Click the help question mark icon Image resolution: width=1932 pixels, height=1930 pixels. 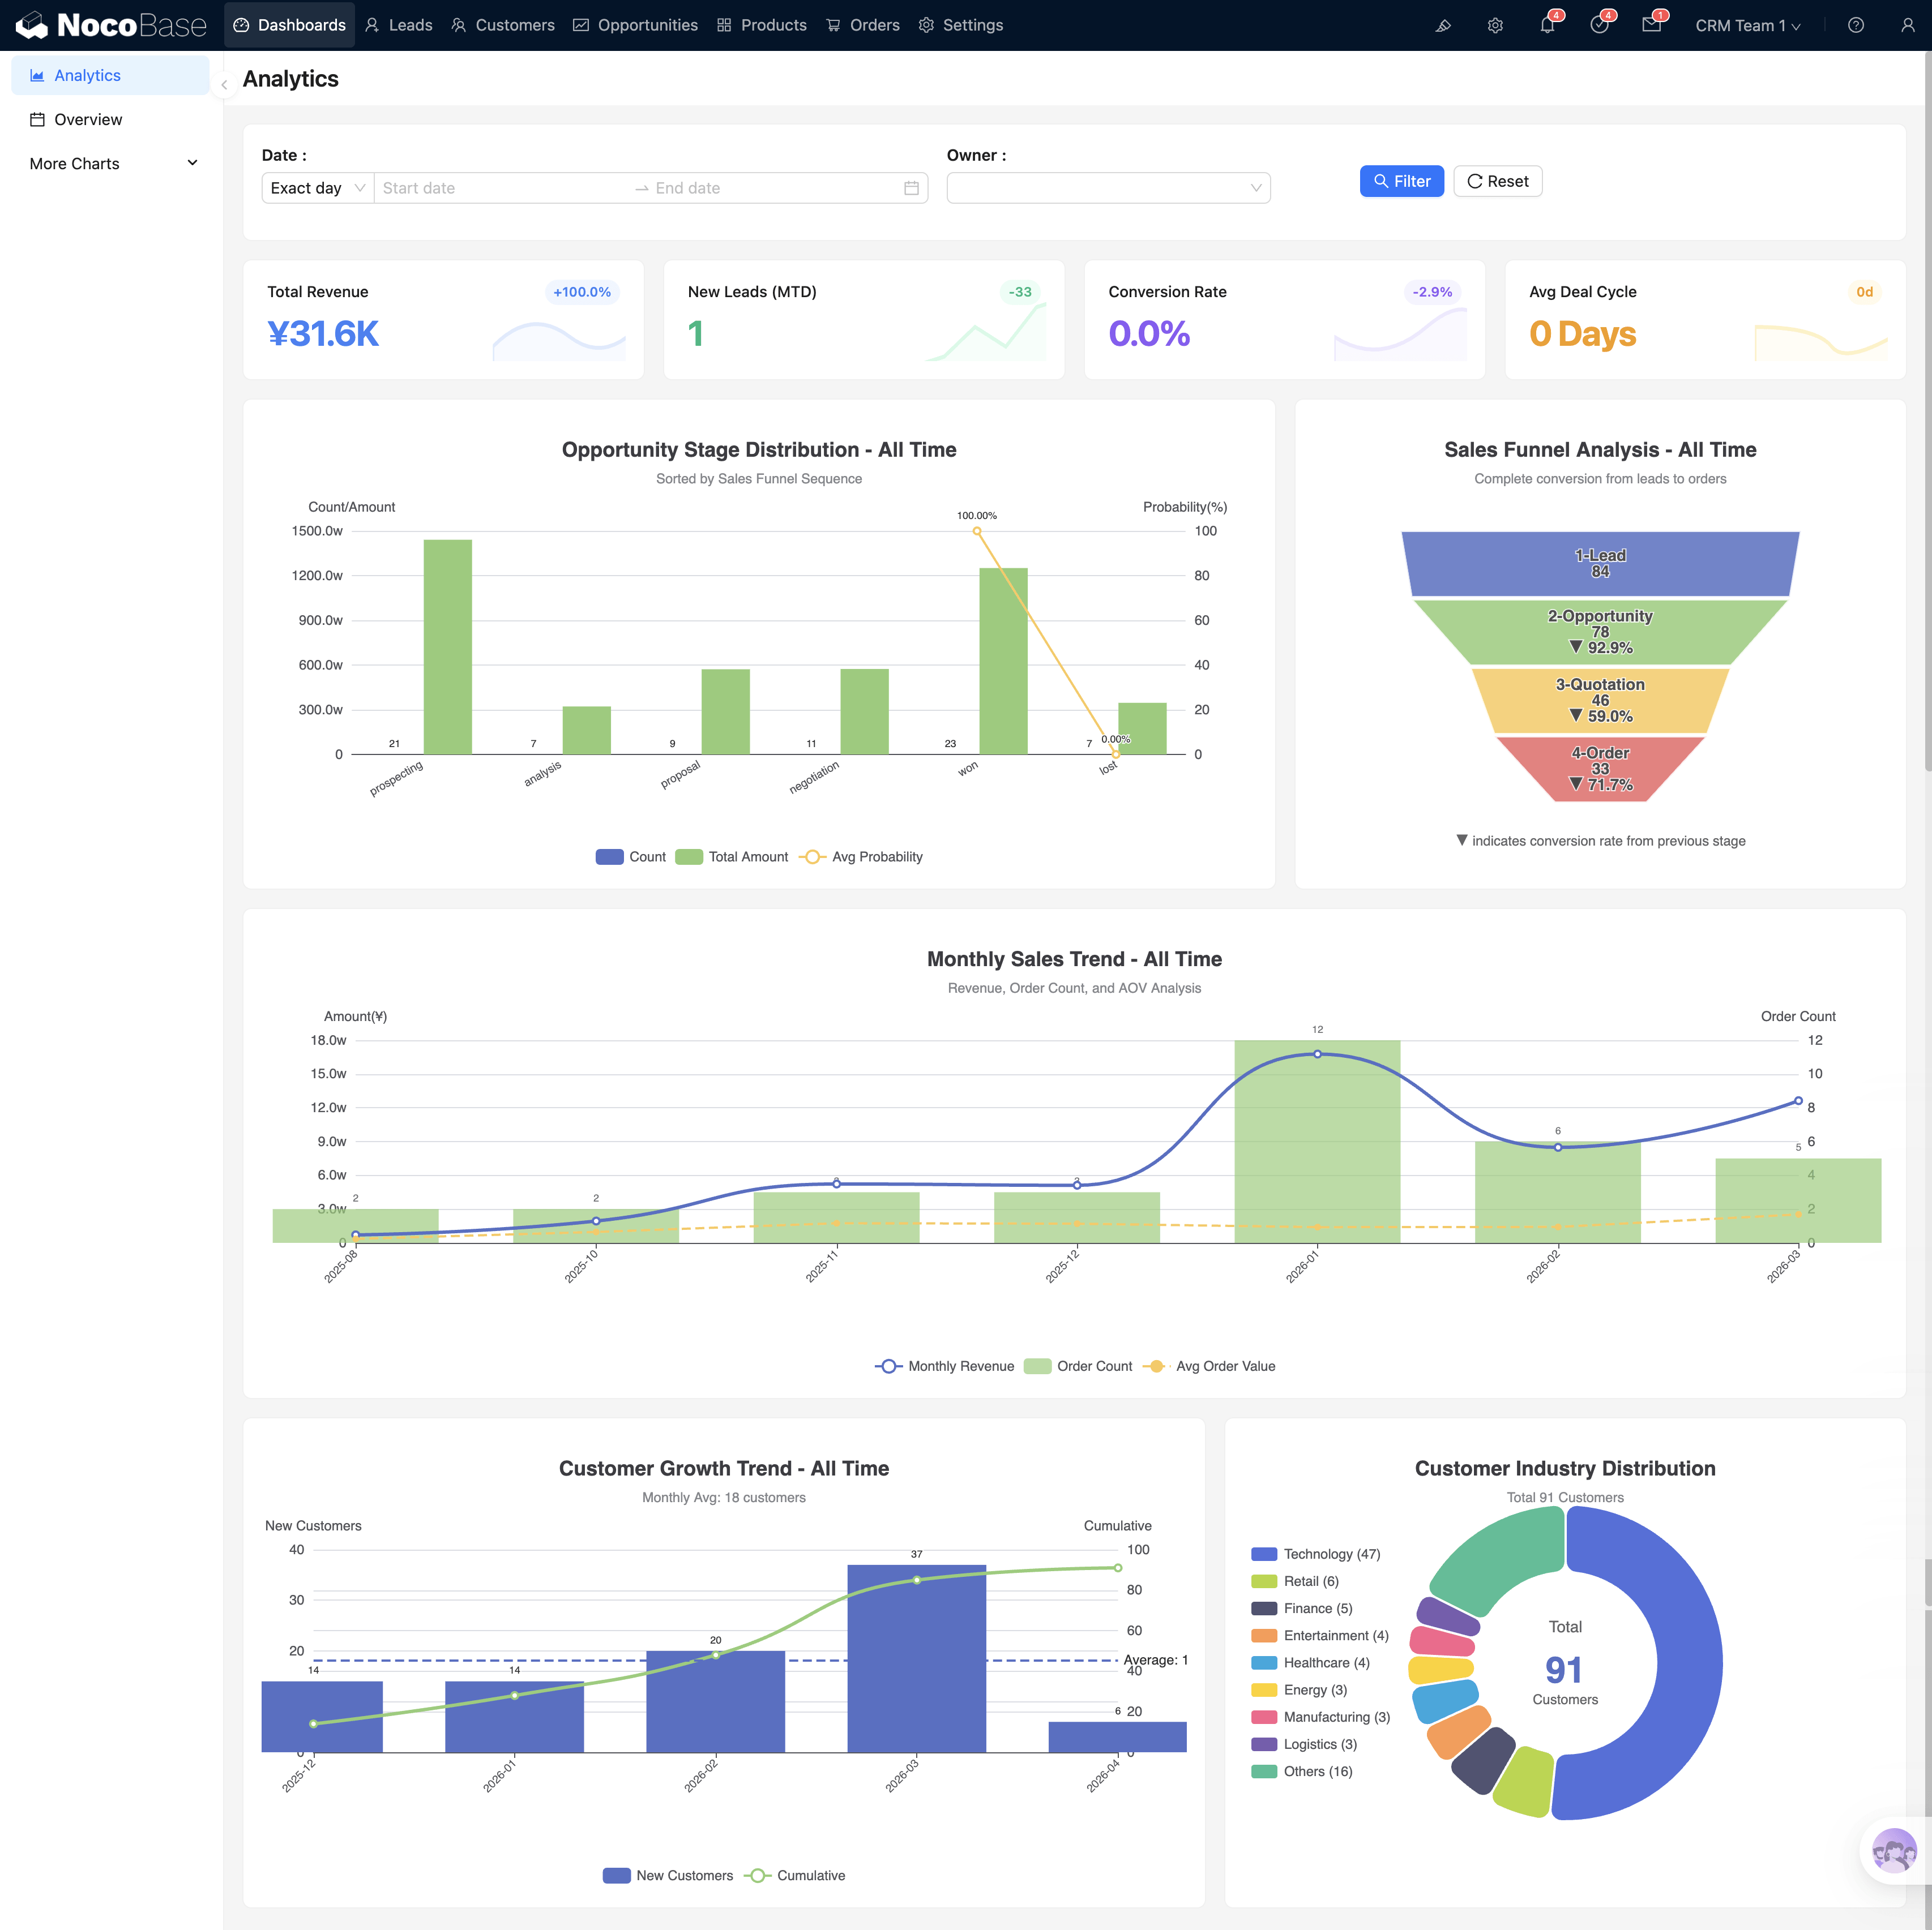click(1856, 26)
